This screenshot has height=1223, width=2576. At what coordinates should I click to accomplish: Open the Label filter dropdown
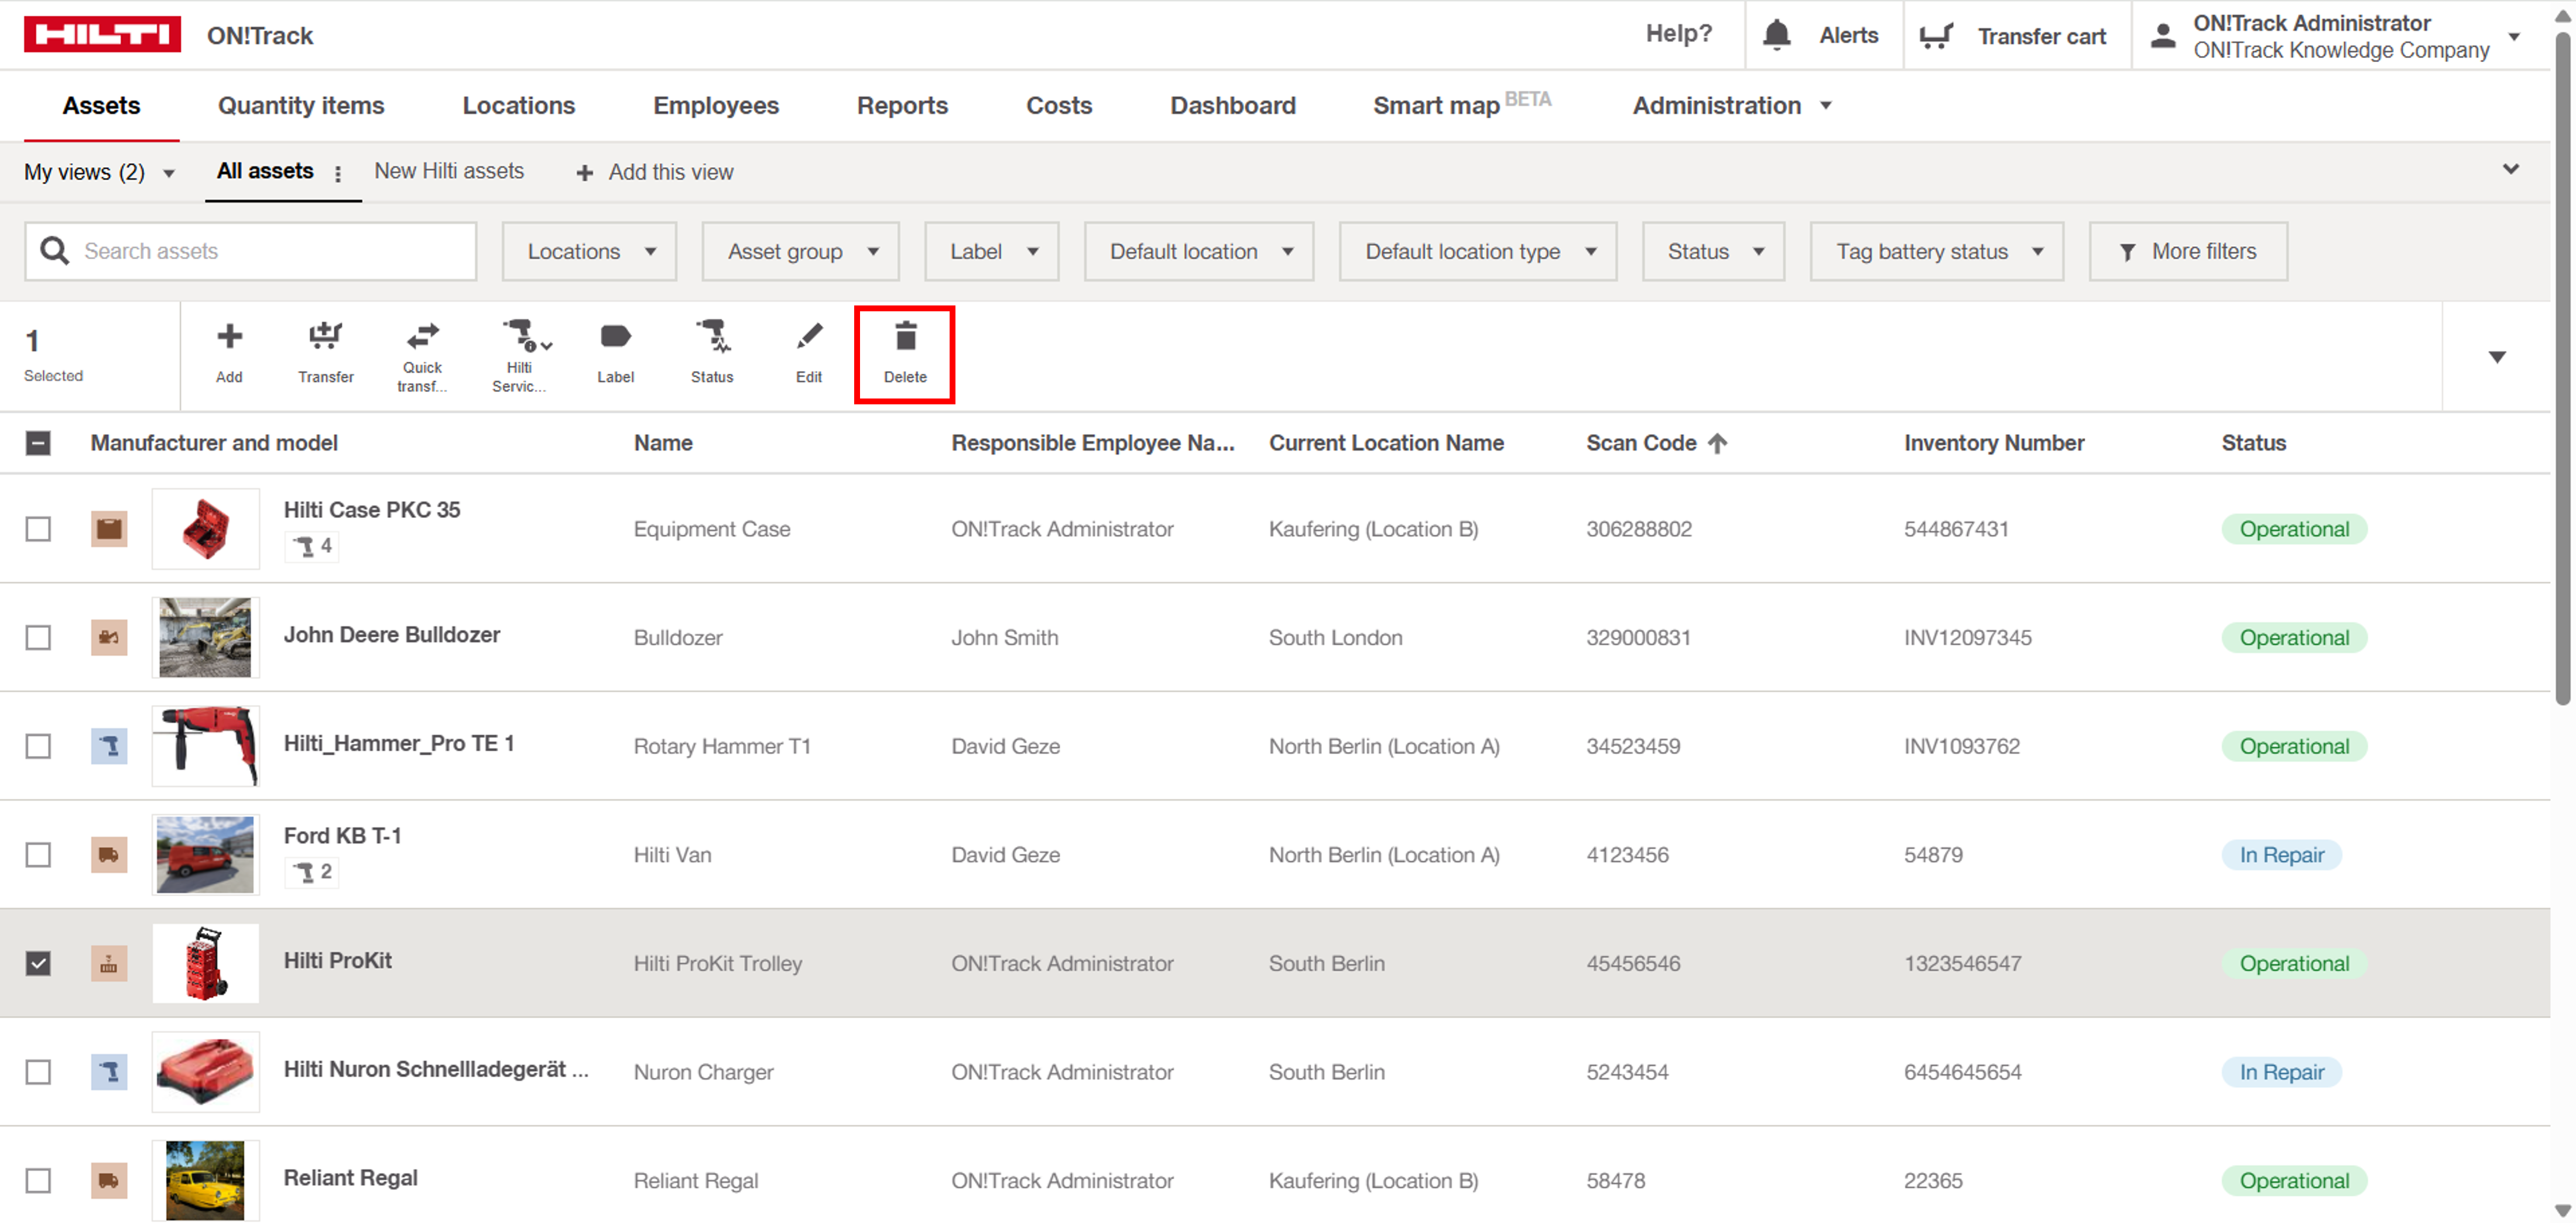pos(991,252)
